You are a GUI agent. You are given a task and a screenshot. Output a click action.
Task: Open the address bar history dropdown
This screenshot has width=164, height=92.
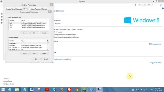[x=133, y=5]
